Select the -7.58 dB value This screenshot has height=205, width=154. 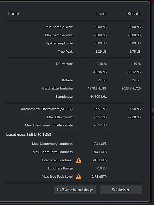click(135, 109)
